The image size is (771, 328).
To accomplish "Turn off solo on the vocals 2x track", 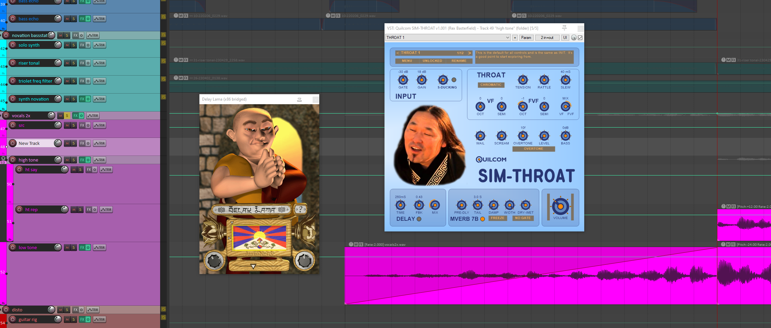I will [67, 116].
